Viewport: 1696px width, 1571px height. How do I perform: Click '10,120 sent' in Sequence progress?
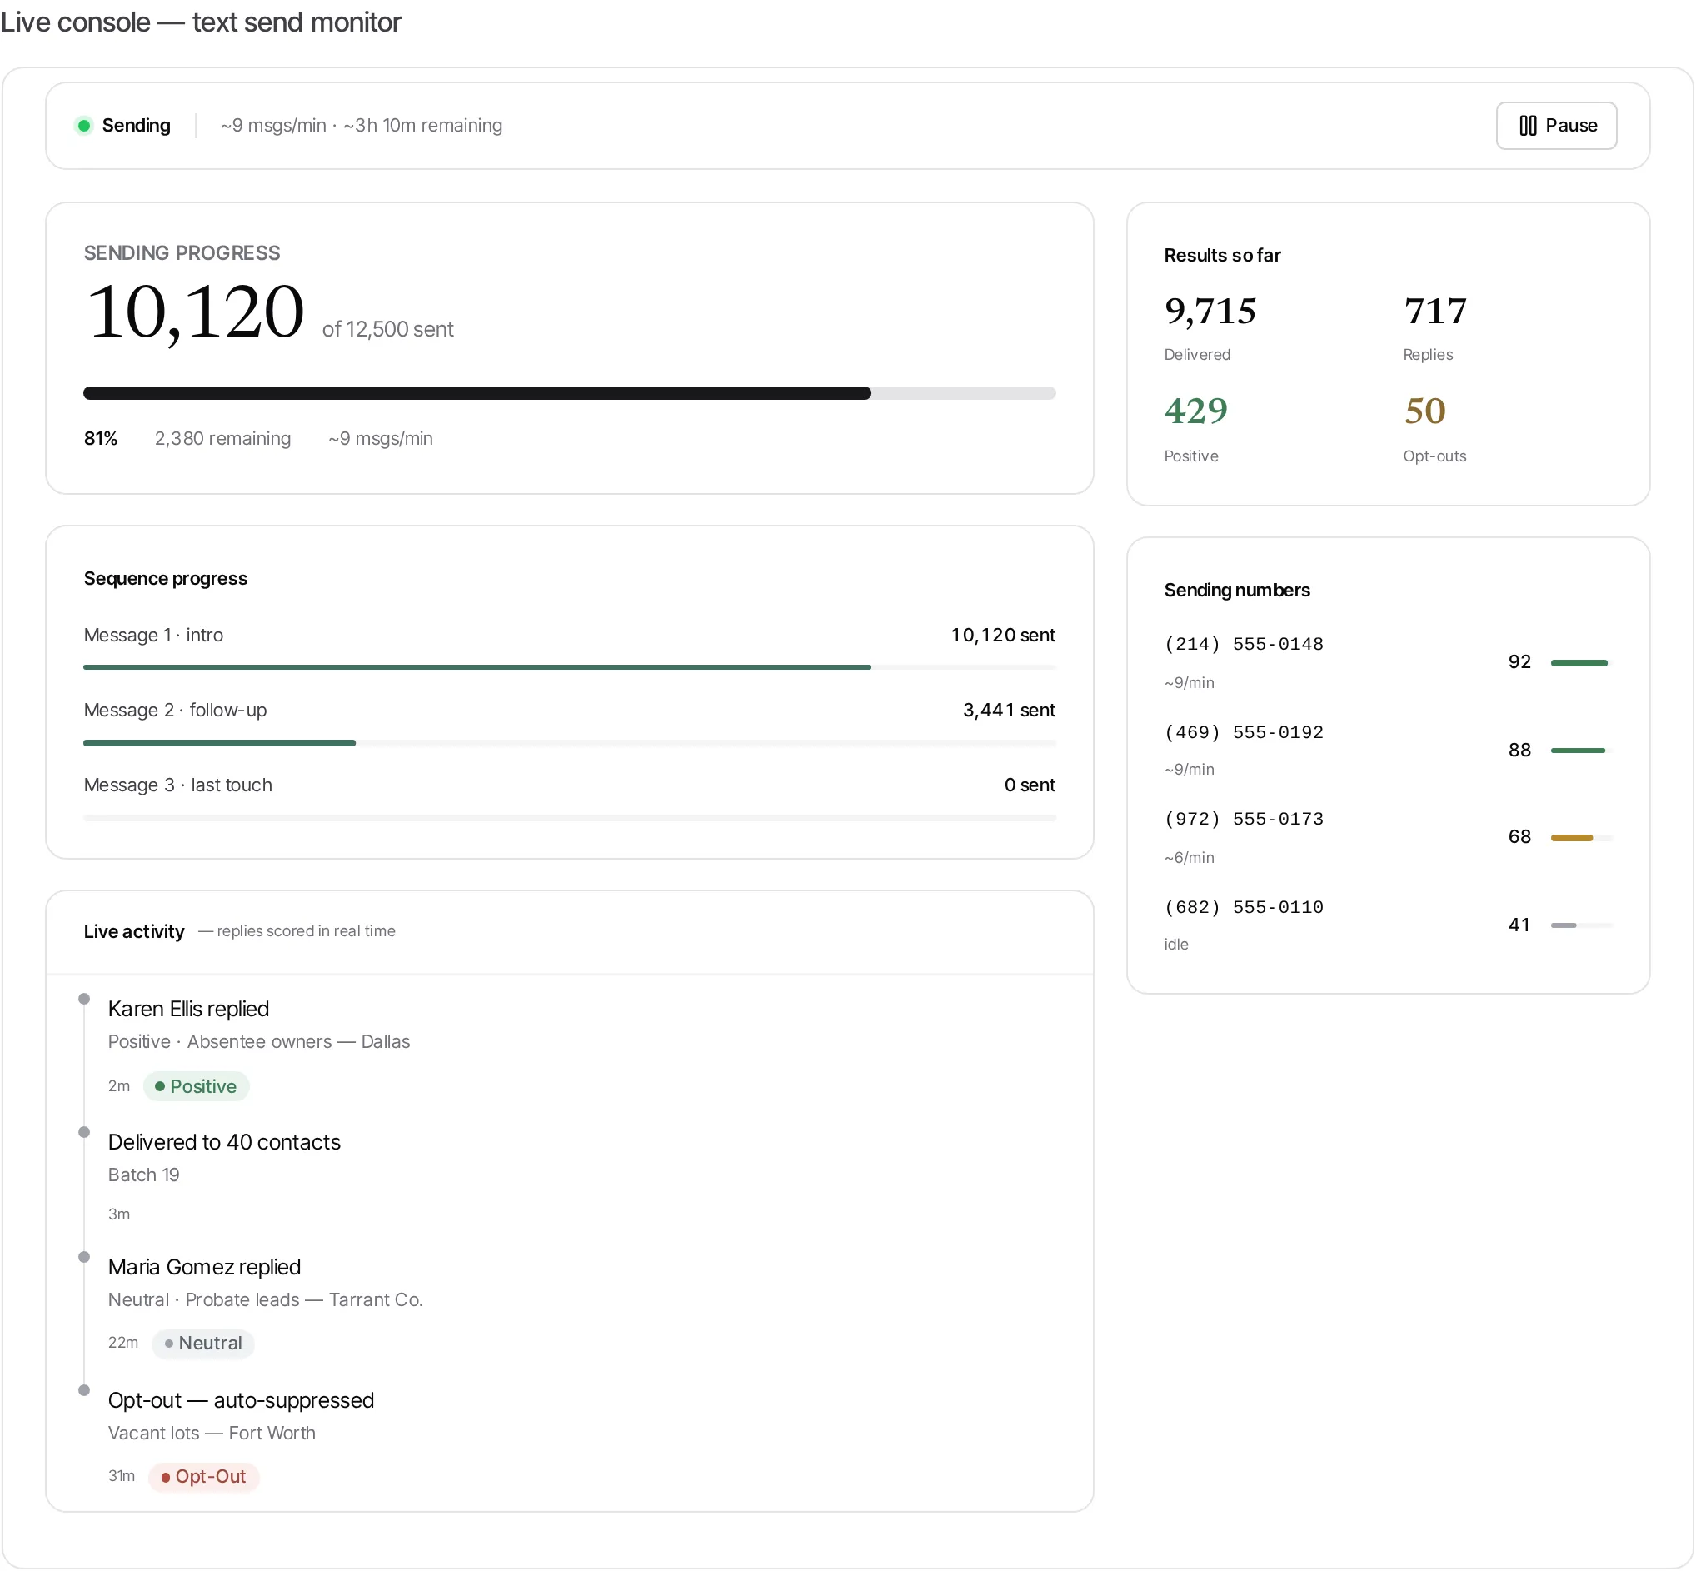pyautogui.click(x=1003, y=635)
